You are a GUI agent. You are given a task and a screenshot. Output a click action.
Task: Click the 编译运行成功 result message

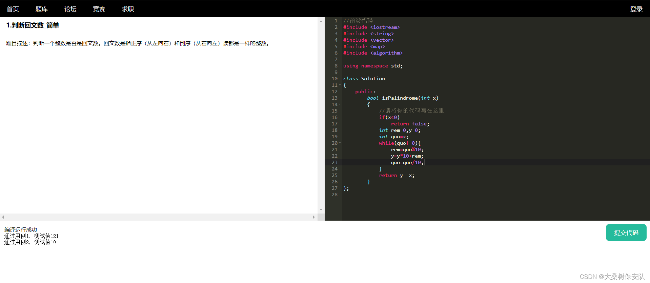click(x=21, y=229)
